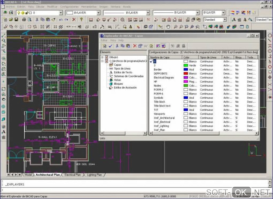This screenshot has height=199, width=273.
Task: Click the Cut scissors icon in main toolbar
Action: pyautogui.click(x=37, y=20)
